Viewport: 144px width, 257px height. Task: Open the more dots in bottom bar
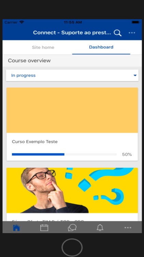tap(128, 228)
